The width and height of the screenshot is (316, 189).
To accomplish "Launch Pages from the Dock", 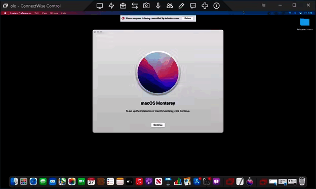I will click(x=187, y=181).
